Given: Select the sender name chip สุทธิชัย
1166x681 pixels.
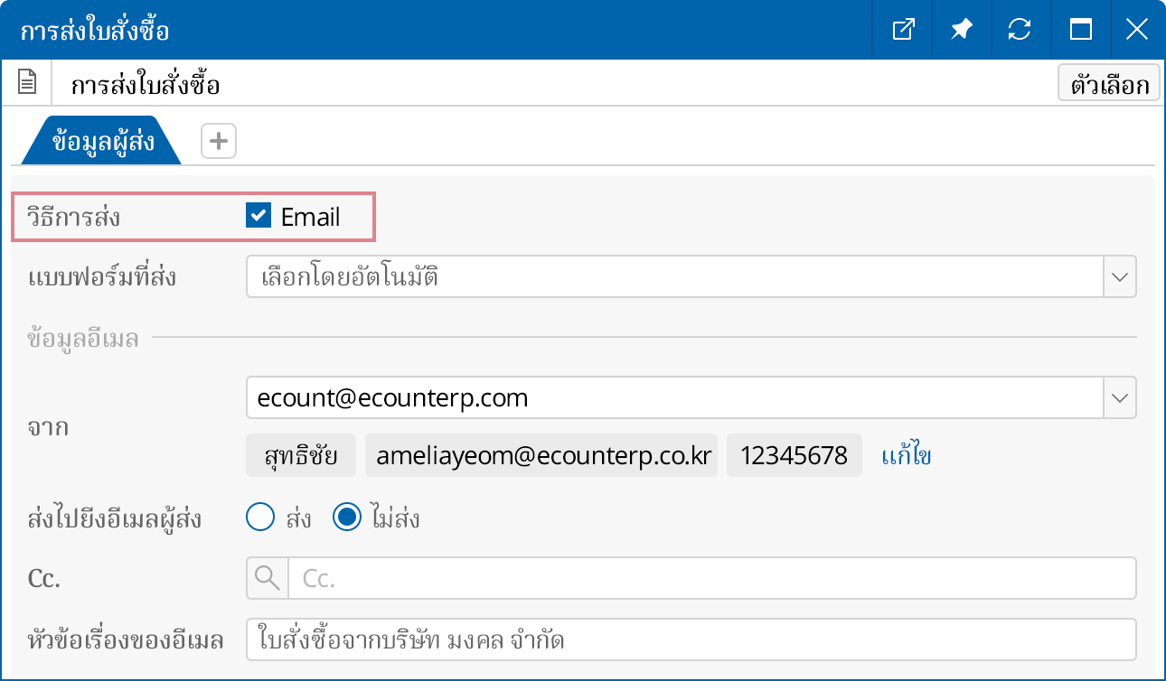Looking at the screenshot, I should pyautogui.click(x=301, y=455).
